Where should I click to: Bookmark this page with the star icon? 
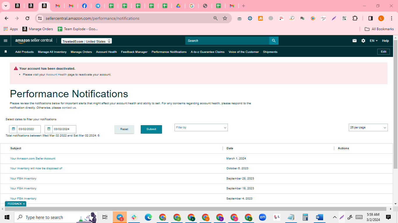click(225, 18)
